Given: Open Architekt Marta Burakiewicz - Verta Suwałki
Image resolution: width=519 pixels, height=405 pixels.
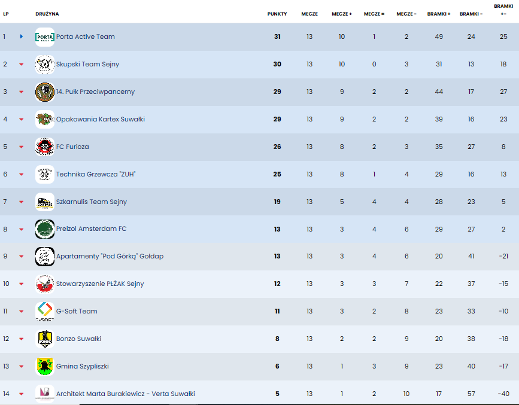Looking at the screenshot, I should 125,394.
